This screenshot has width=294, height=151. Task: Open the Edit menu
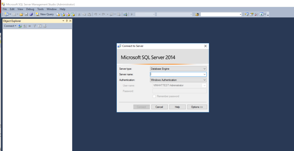click(x=12, y=9)
